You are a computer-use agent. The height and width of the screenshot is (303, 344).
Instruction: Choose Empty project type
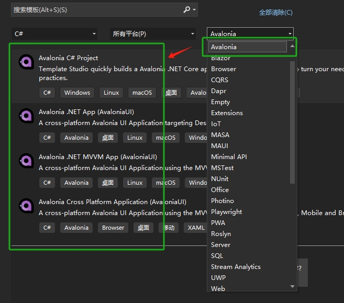tap(220, 102)
